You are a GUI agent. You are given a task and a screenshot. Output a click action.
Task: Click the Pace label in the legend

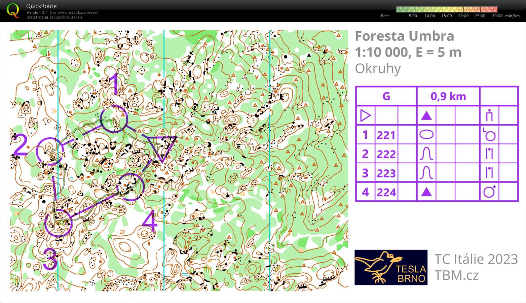tap(385, 15)
